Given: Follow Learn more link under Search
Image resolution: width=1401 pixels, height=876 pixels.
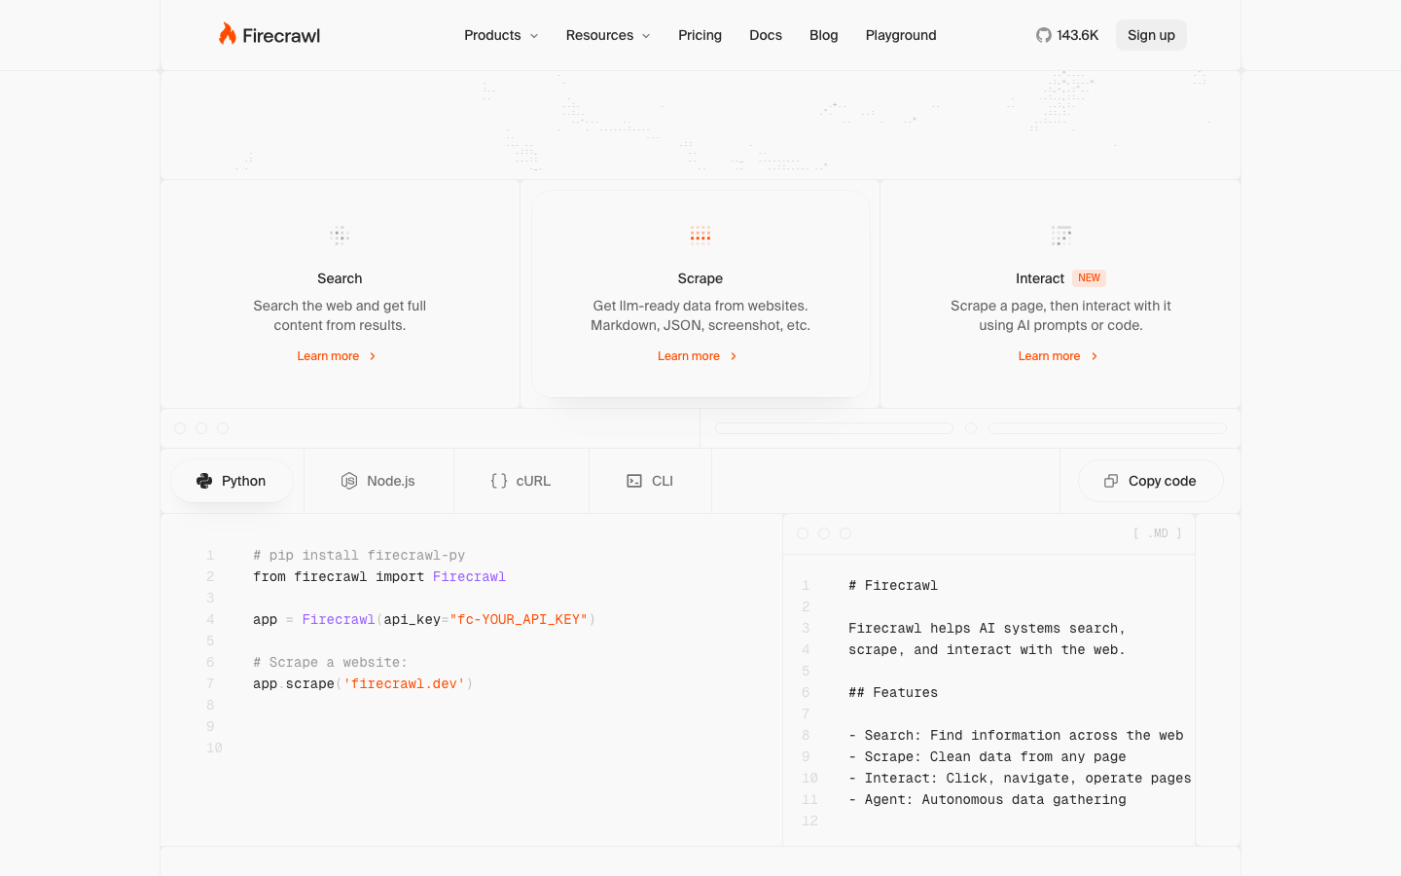Looking at the screenshot, I should coord(337,356).
